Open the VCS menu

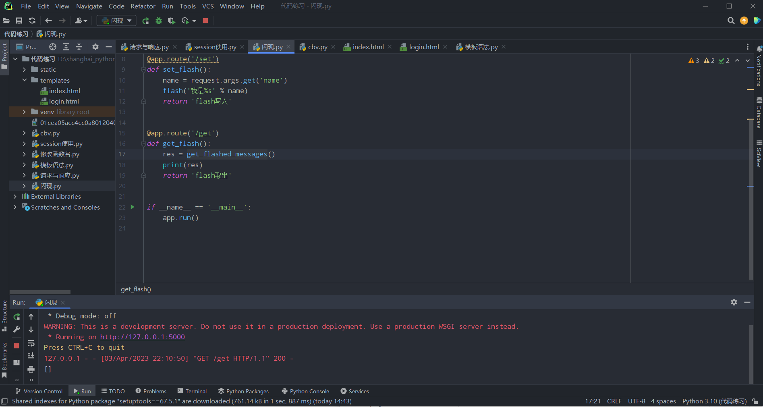pos(208,6)
